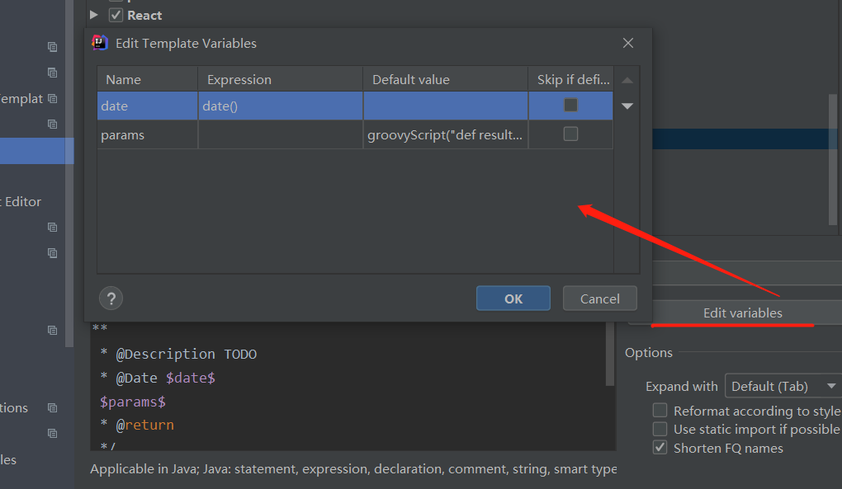The image size is (842, 489).
Task: Click the copy icon beside the Editor entry
Action: [x=52, y=227]
